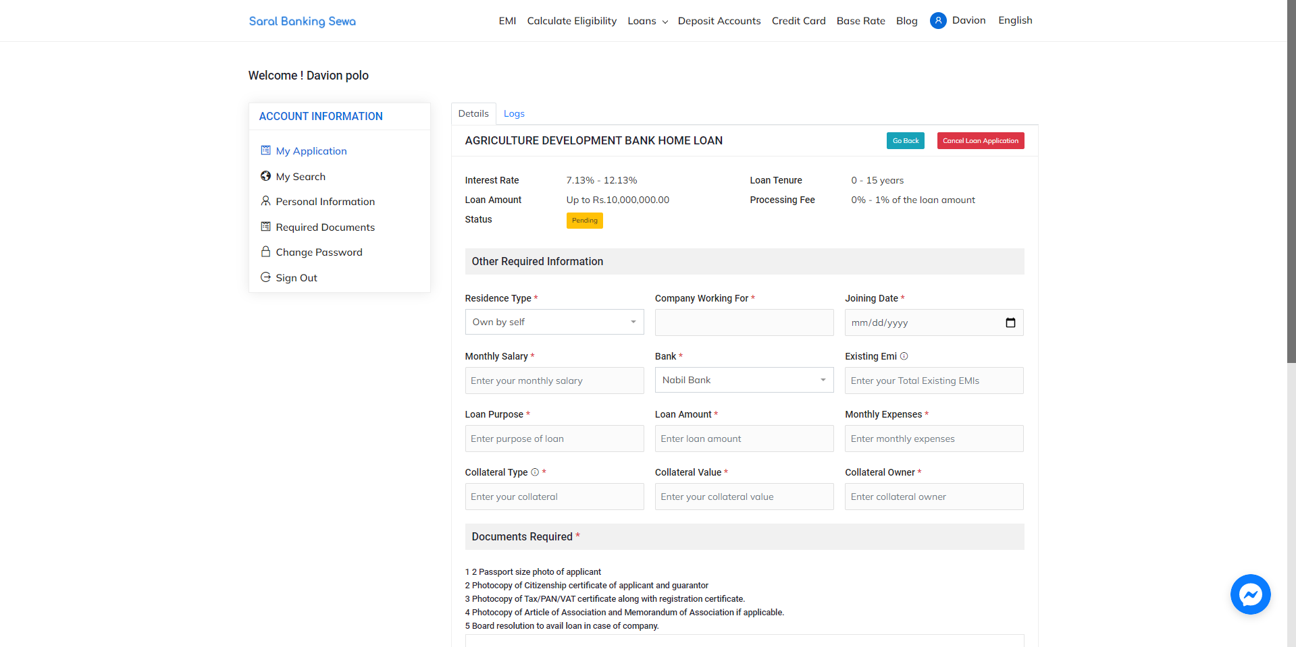Click Cancel Loan Application button

pos(981,140)
